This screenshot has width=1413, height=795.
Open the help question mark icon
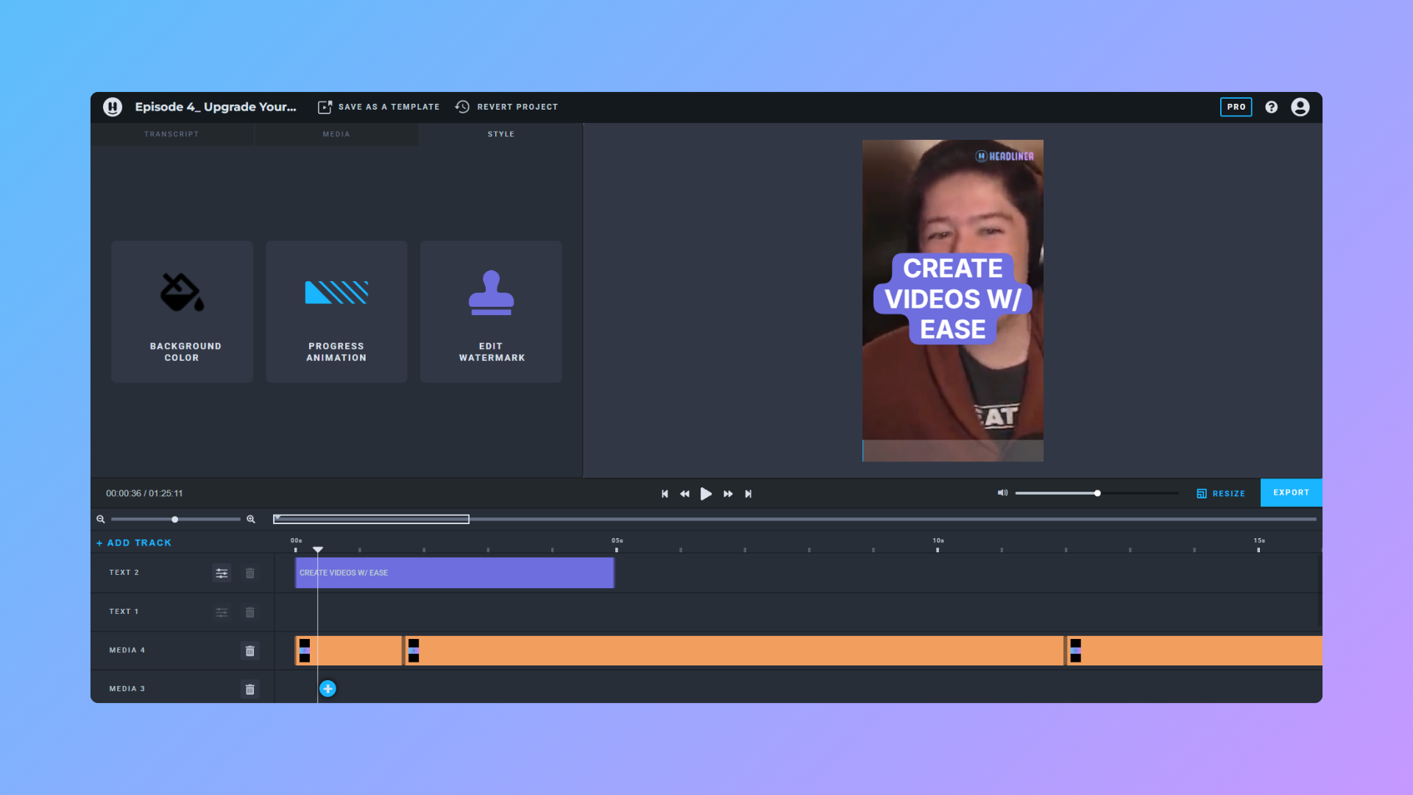pos(1271,107)
